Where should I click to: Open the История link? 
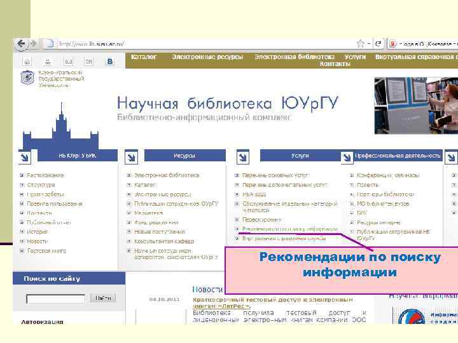click(37, 232)
